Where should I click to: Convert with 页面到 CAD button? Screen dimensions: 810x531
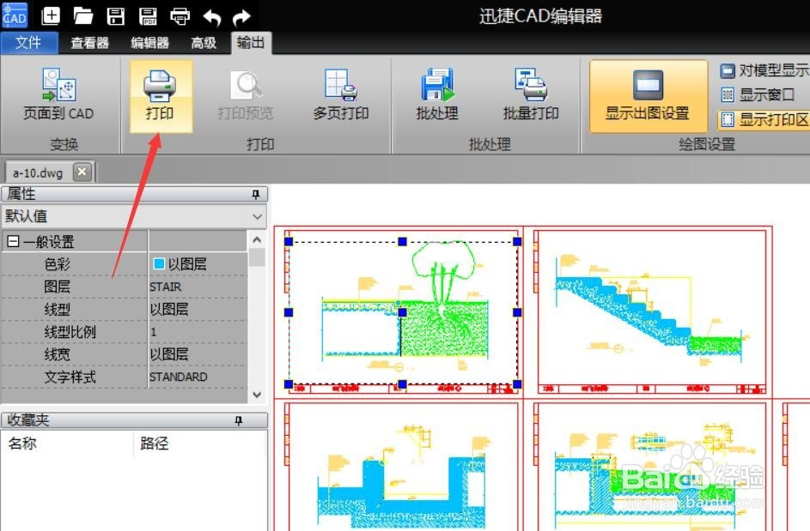[x=59, y=94]
